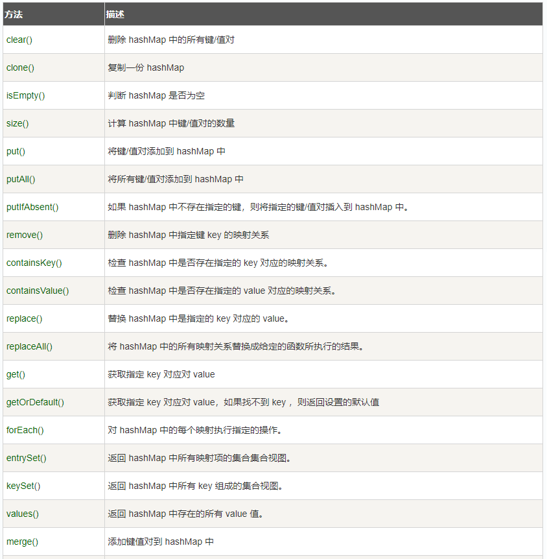This screenshot has width=547, height=559.
Task: Select description '计算 hashMap 中键/值对的数量'
Action: [x=171, y=123]
